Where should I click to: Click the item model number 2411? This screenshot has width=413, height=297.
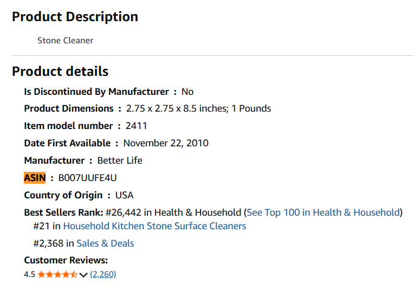point(136,126)
